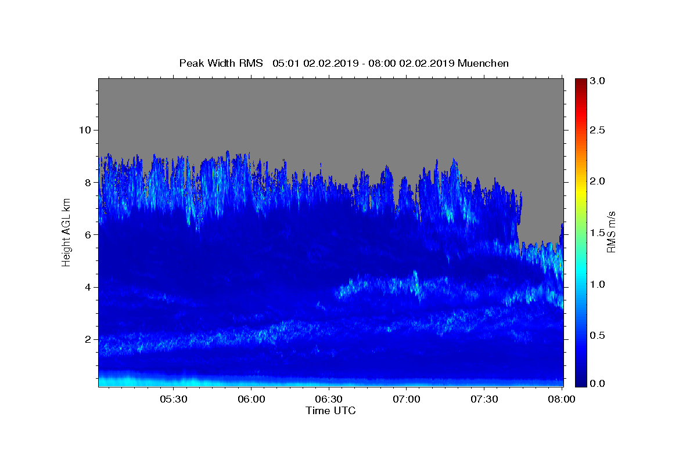Click the 06:00 time tick label
Screen dimensions: 697x464
tap(251, 400)
